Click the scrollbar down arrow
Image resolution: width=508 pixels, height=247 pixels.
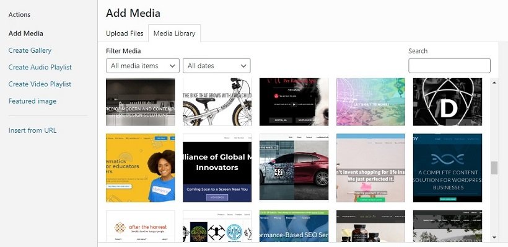(494, 237)
